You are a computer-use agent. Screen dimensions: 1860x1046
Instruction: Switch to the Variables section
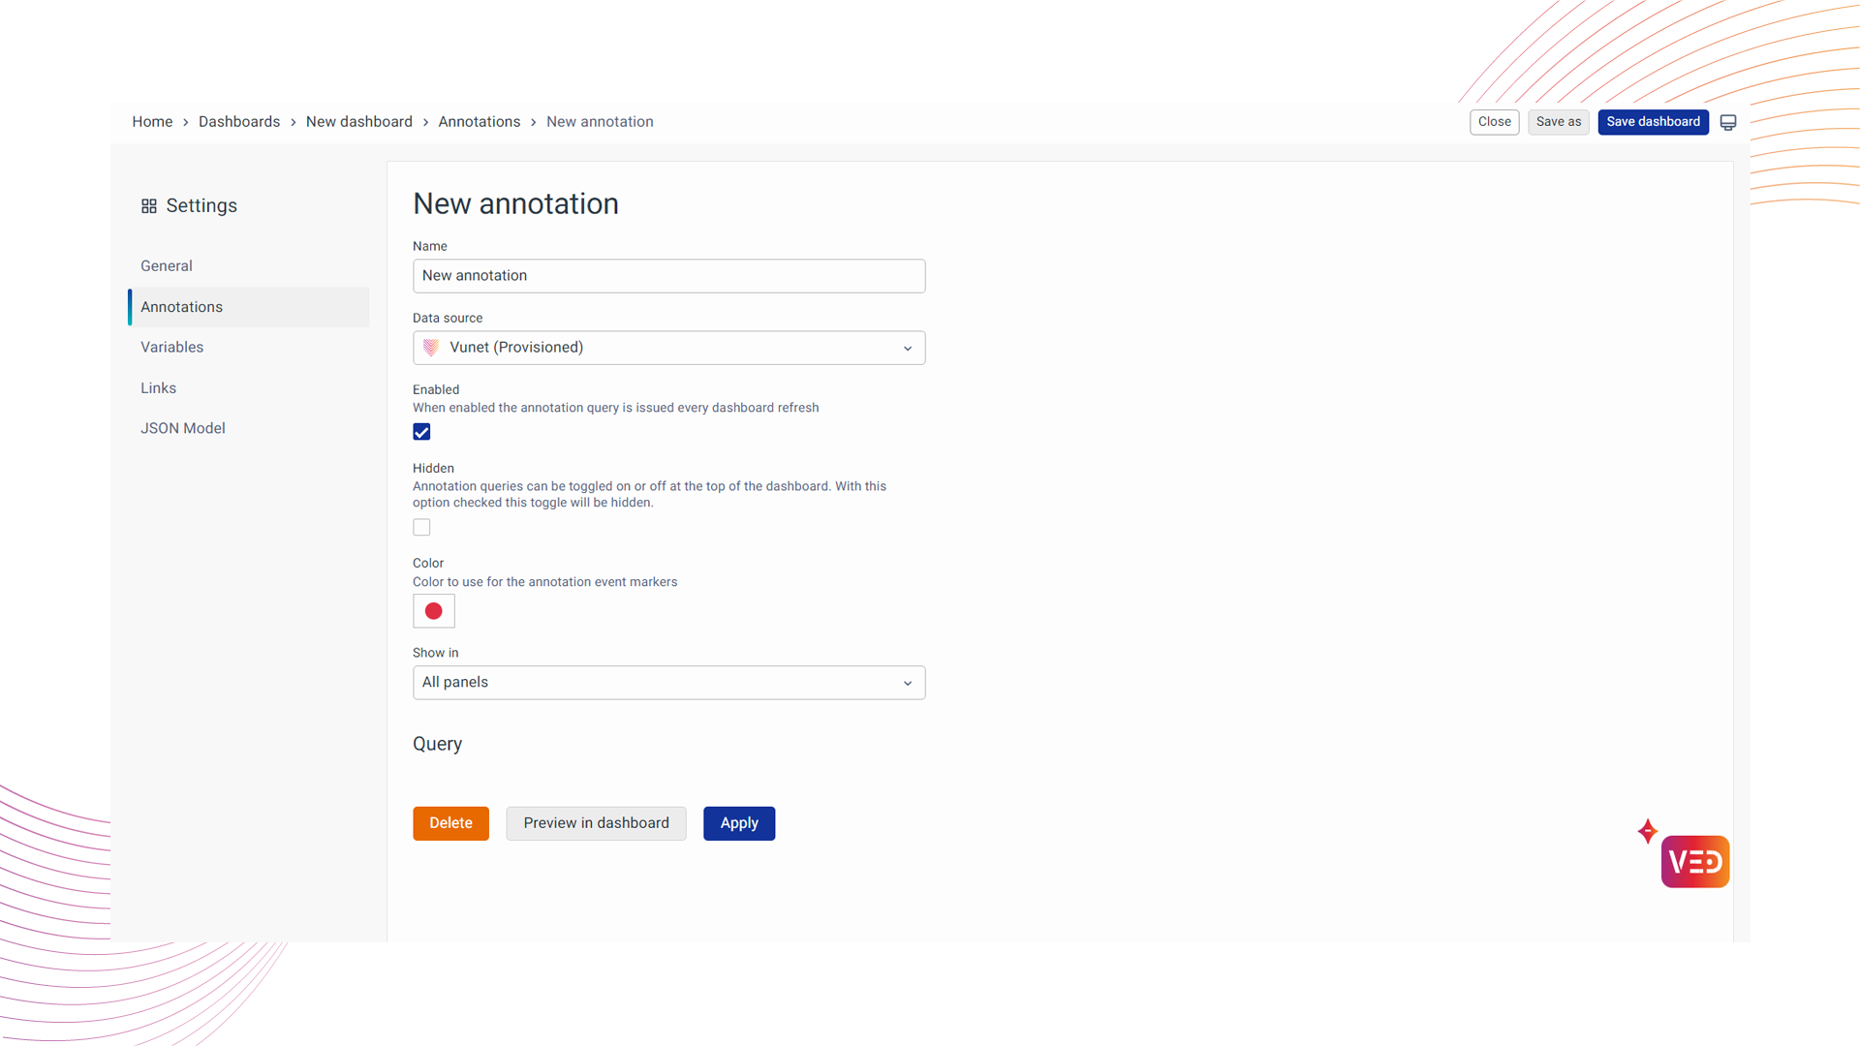tap(171, 348)
